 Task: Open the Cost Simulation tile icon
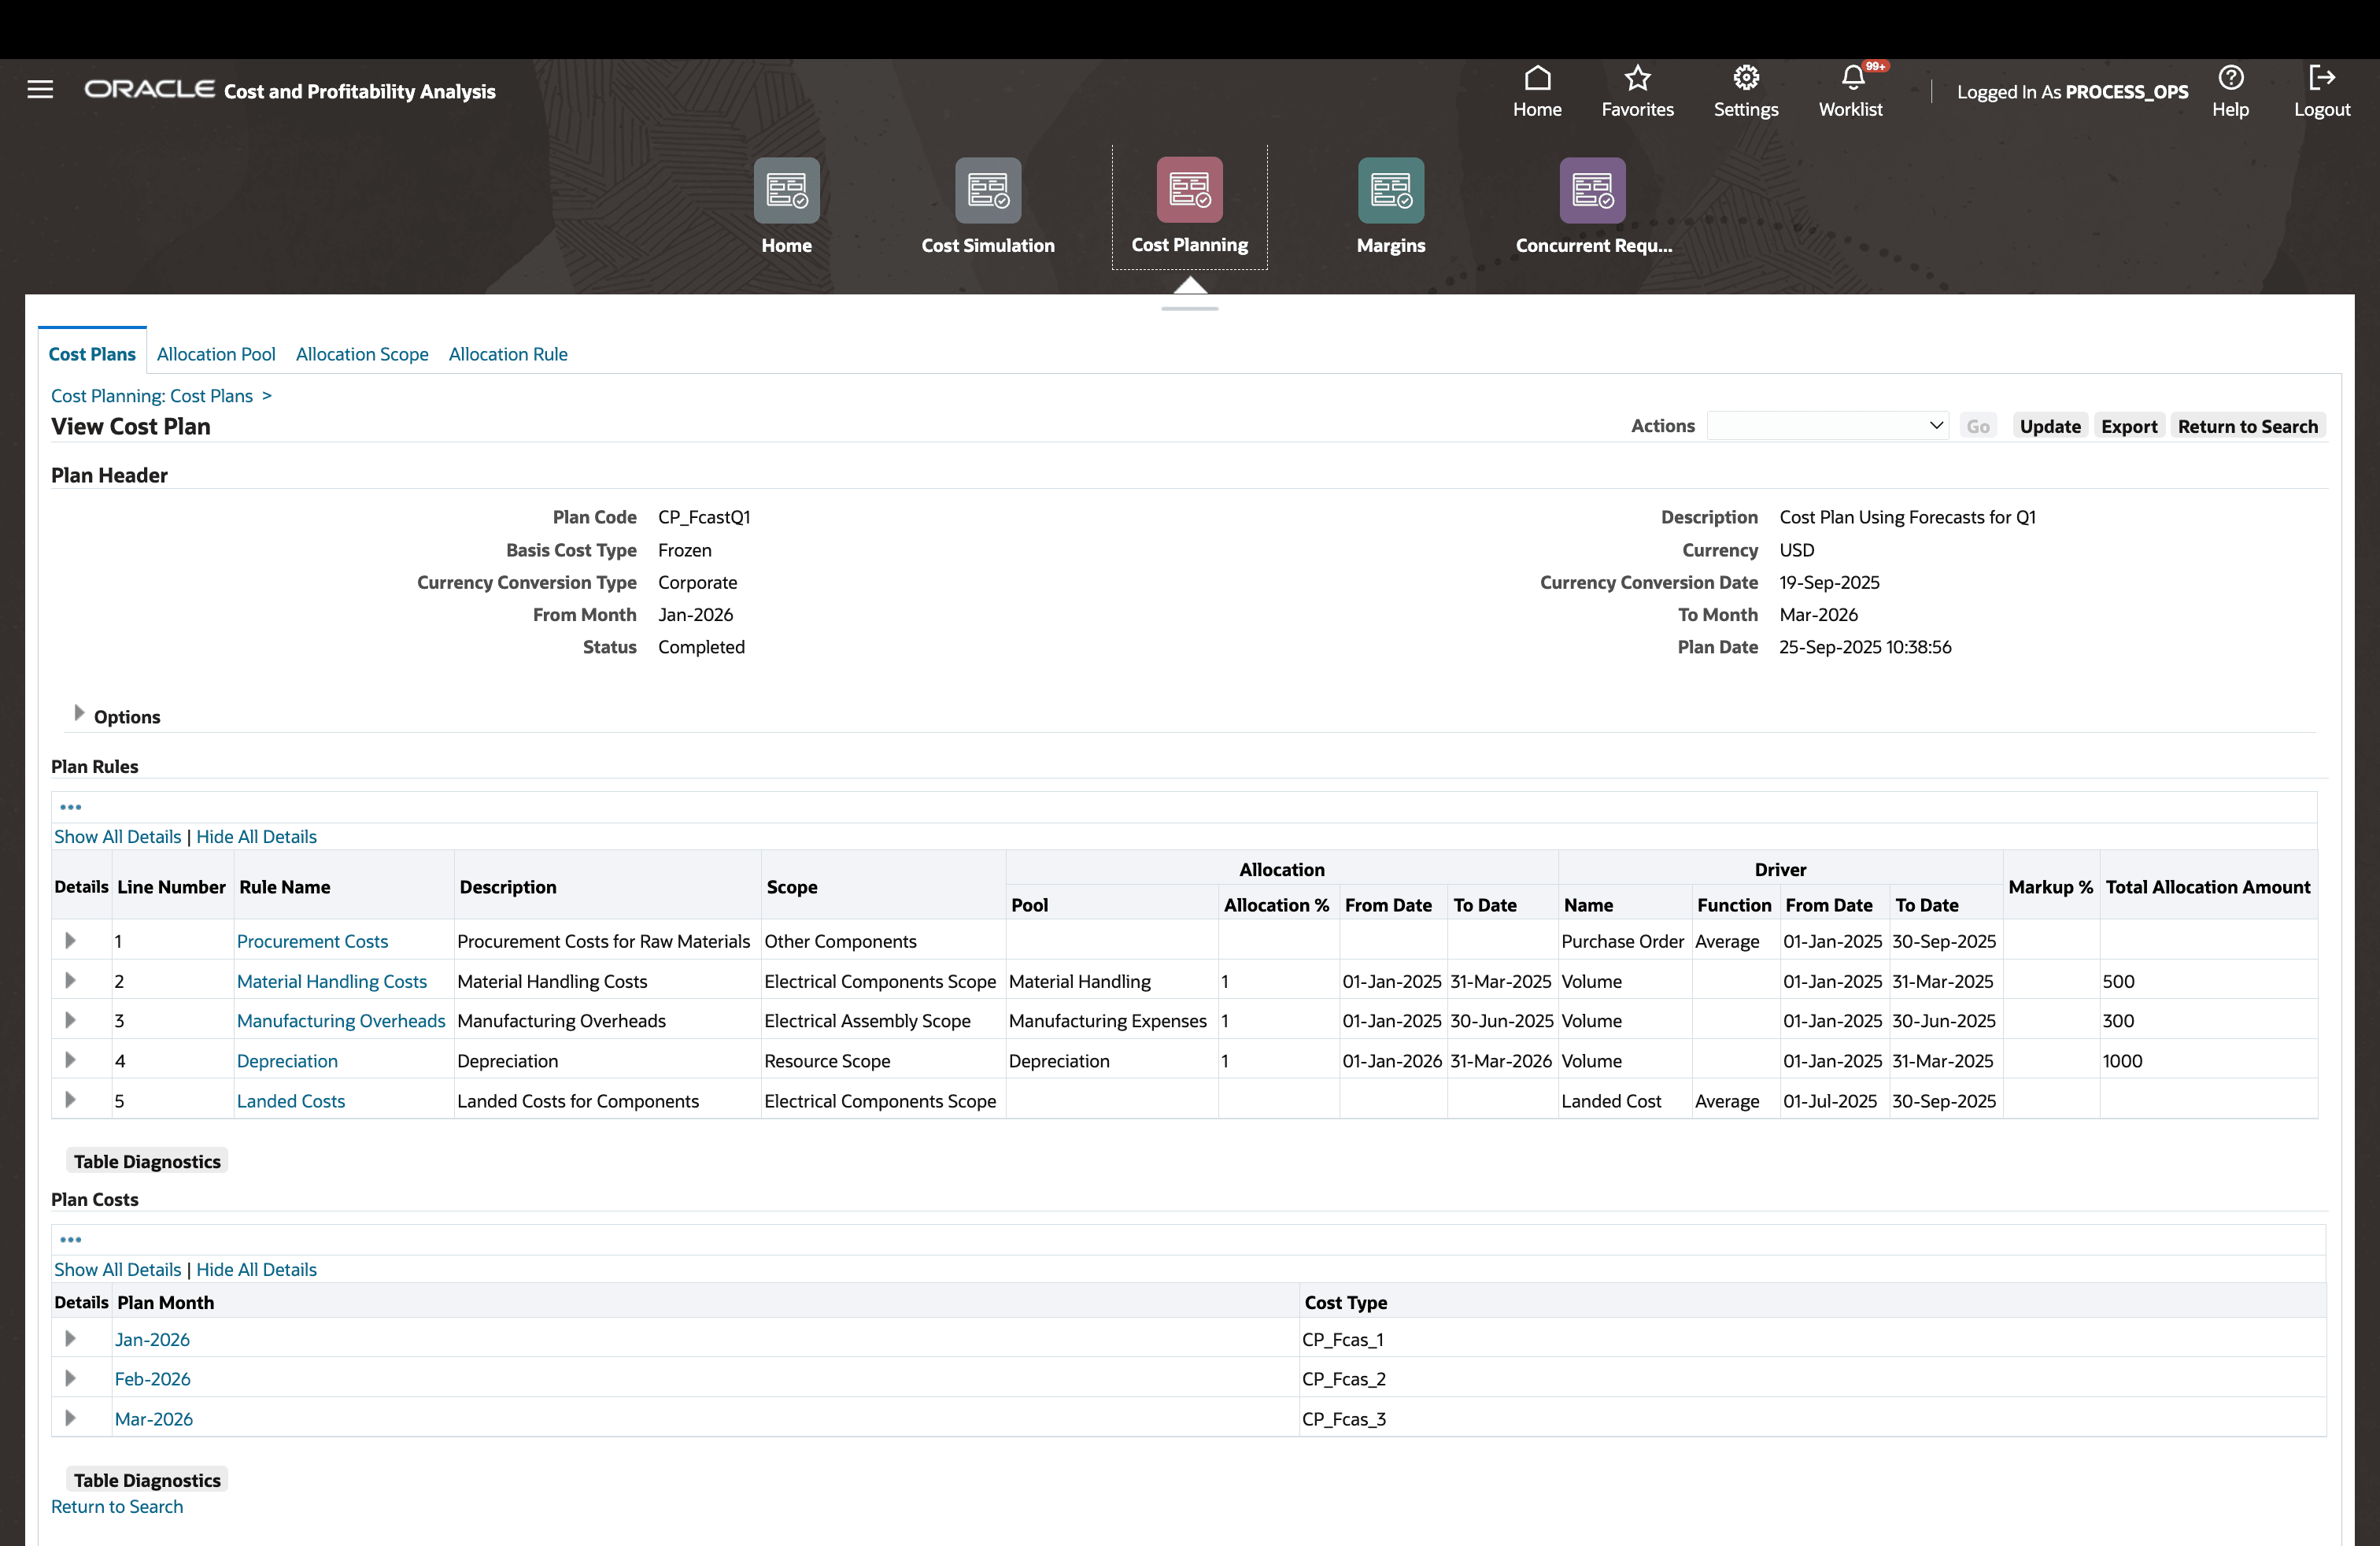coord(988,189)
